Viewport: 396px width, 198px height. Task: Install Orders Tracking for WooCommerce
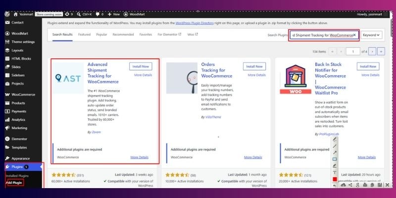pos(254,66)
